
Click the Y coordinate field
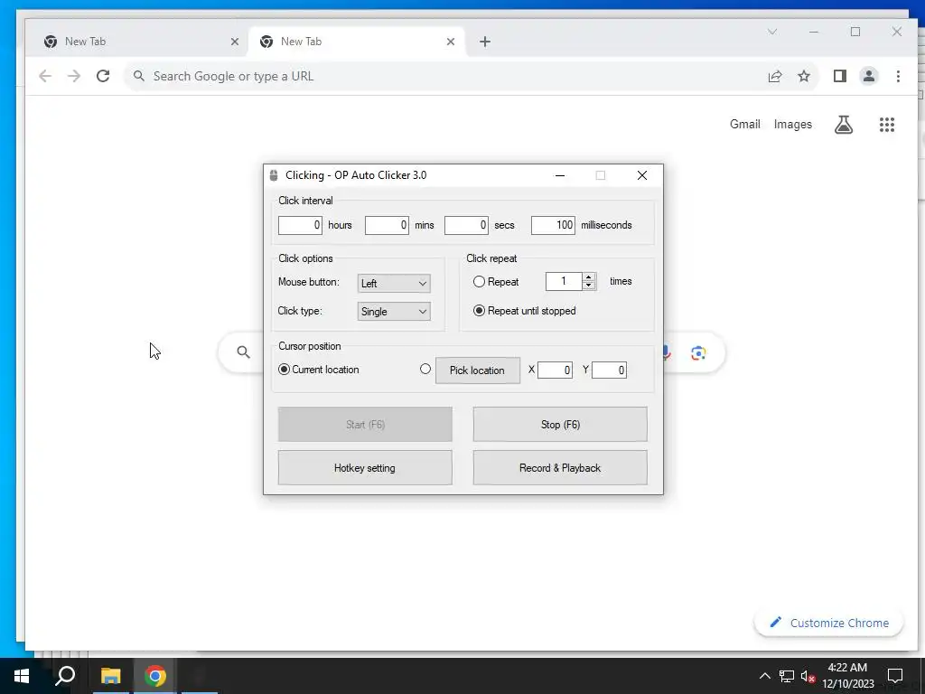point(610,370)
